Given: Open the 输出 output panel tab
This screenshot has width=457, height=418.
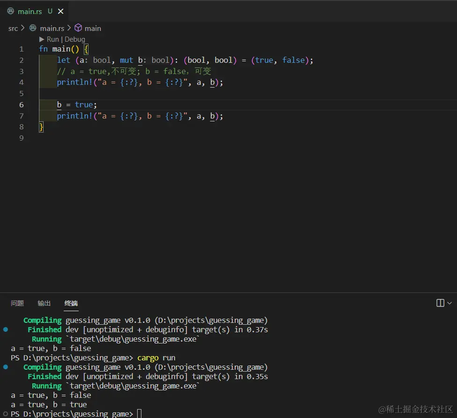Looking at the screenshot, I should tap(44, 303).
